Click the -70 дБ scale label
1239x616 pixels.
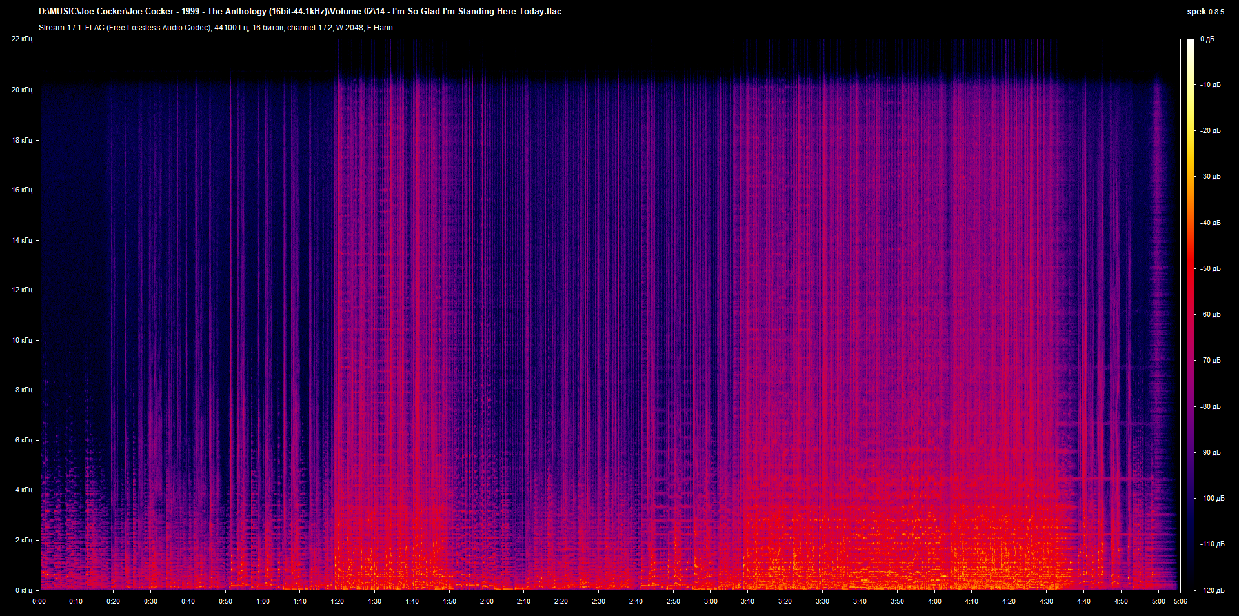[x=1211, y=360]
